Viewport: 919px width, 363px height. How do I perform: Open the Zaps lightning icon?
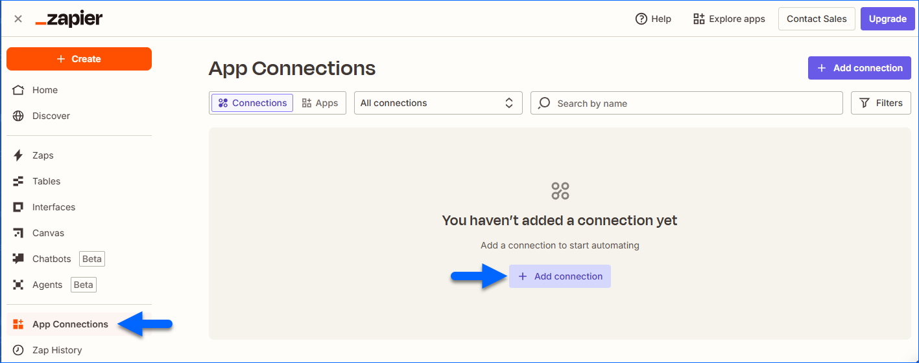[18, 155]
